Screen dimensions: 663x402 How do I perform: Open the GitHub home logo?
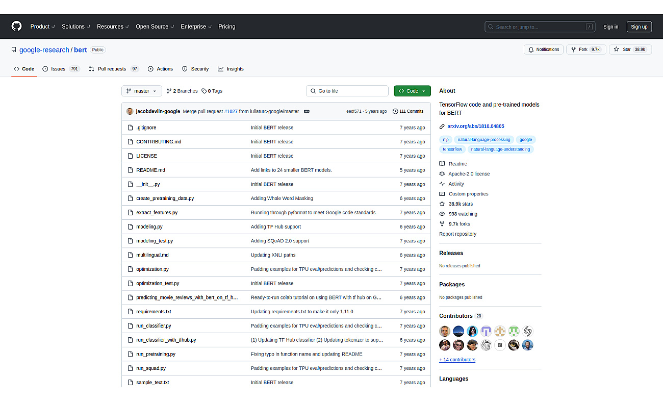[x=17, y=27]
